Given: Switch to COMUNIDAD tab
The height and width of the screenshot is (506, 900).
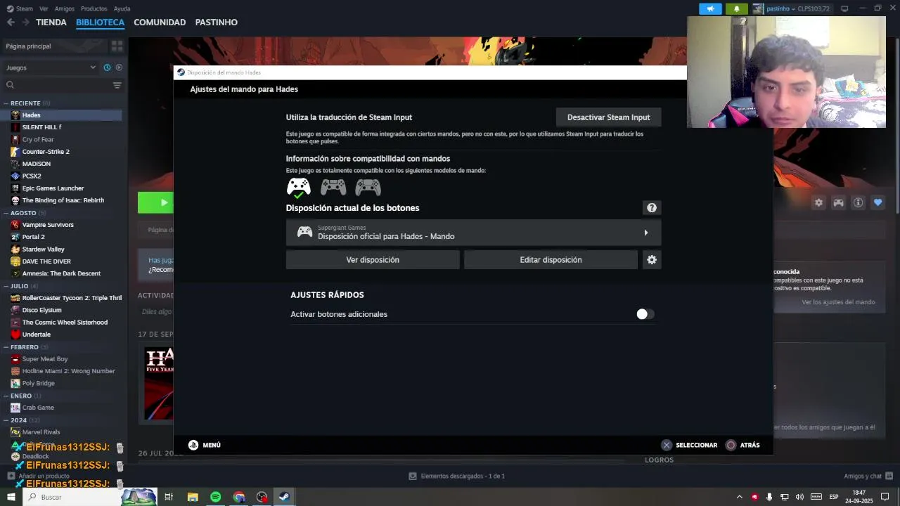Looking at the screenshot, I should [x=160, y=22].
